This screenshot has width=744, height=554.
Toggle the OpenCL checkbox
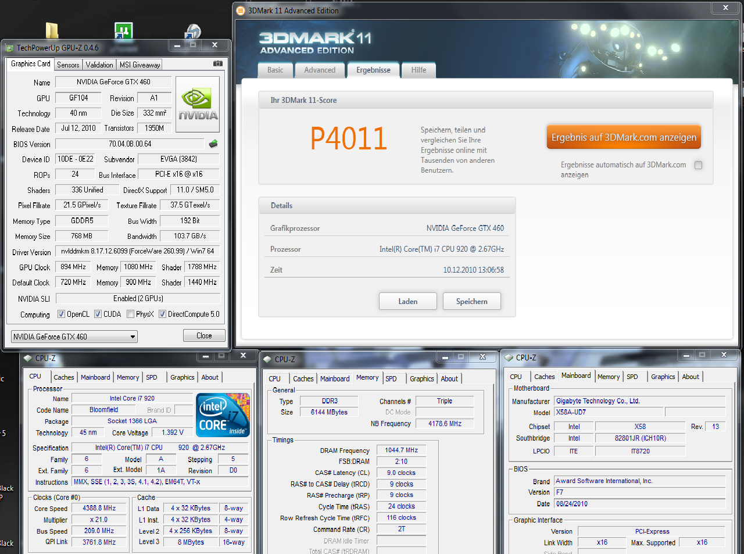coord(61,314)
